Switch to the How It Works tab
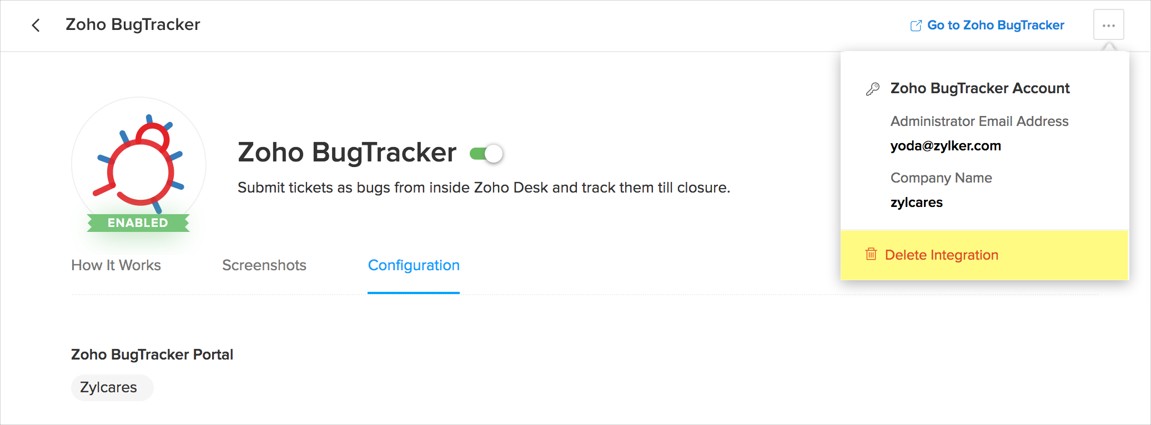 [x=116, y=265]
